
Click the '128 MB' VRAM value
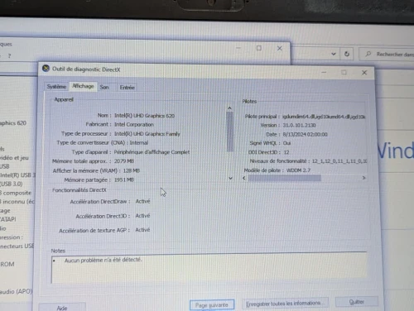point(132,170)
